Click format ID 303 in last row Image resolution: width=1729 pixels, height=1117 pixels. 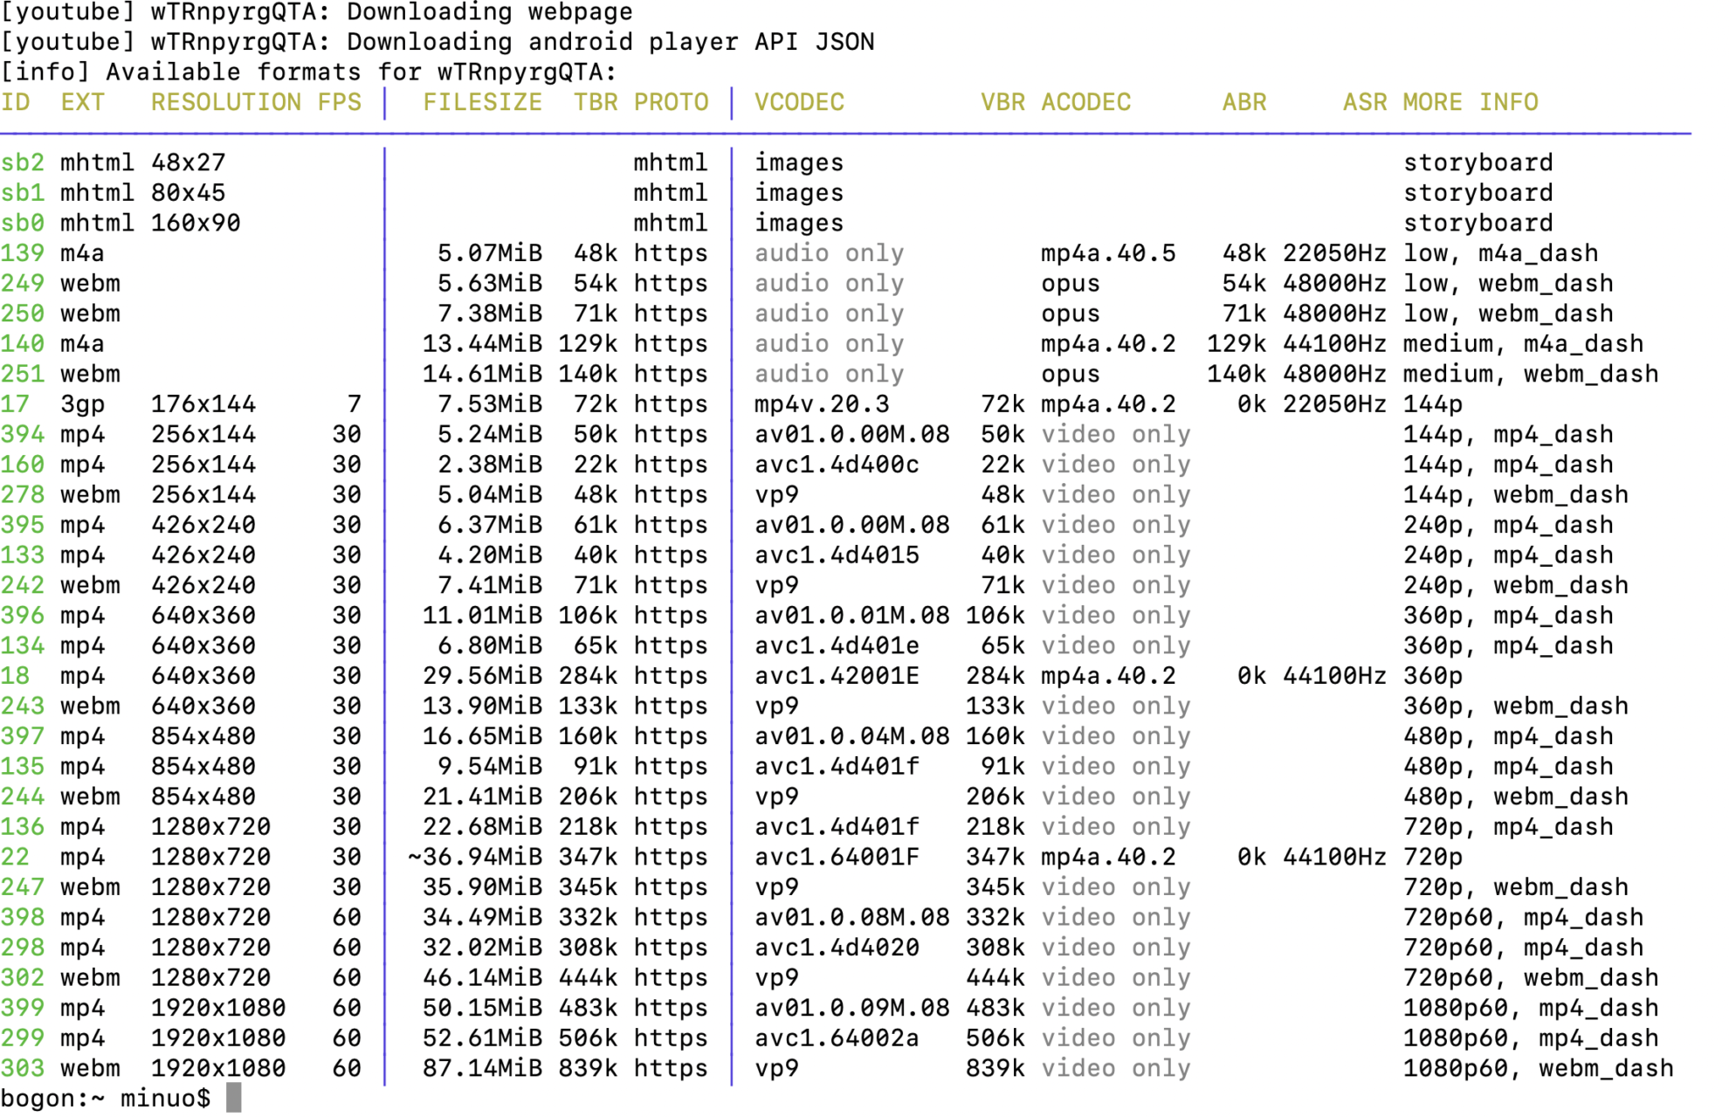(22, 1067)
